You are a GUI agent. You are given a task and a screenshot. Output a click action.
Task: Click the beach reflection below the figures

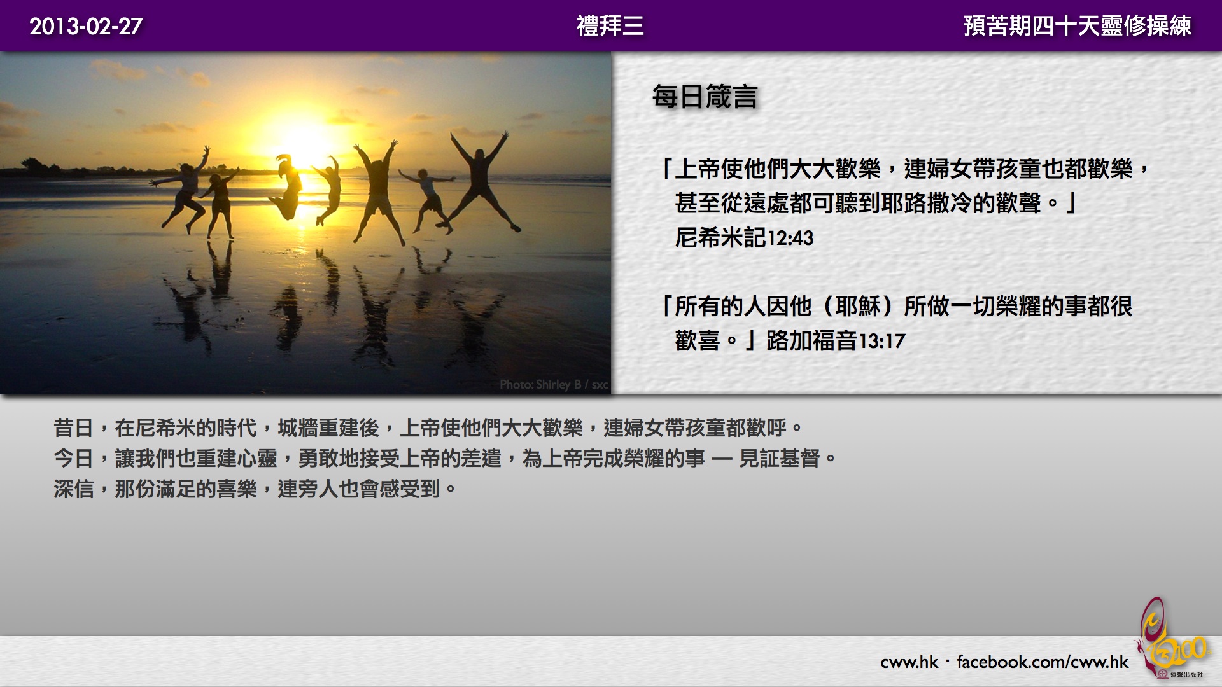pos(331,299)
